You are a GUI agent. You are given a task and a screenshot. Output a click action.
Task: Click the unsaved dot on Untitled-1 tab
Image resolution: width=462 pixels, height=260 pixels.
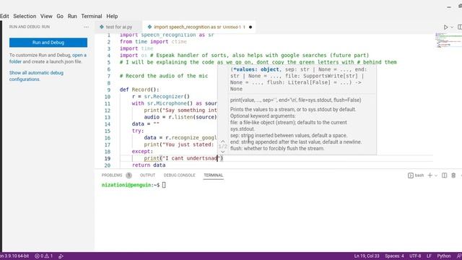(250, 27)
